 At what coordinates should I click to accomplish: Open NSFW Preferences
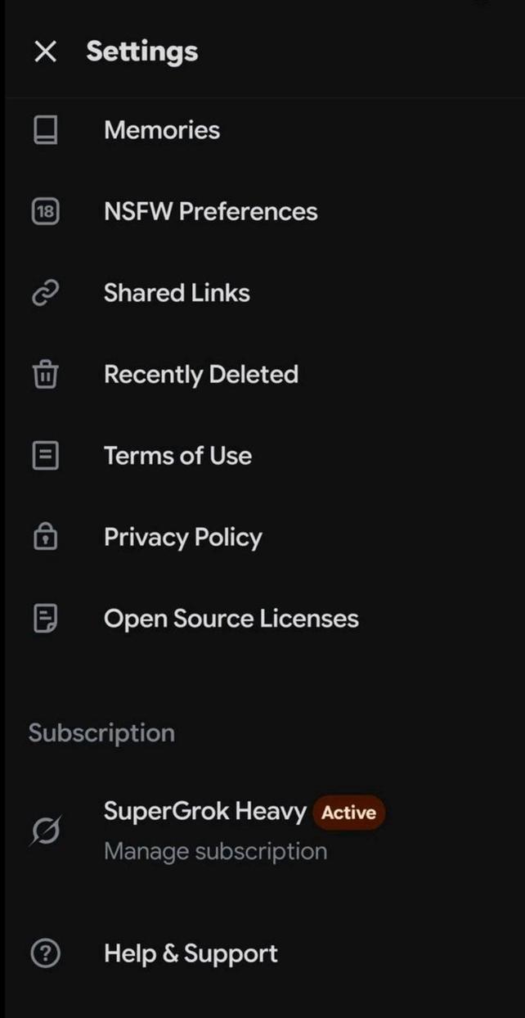211,211
